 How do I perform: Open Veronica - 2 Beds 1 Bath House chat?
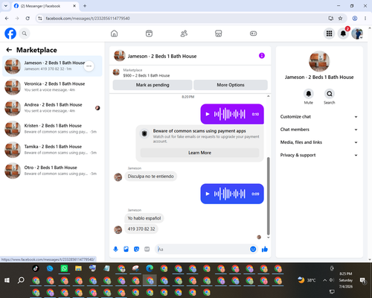click(x=52, y=87)
